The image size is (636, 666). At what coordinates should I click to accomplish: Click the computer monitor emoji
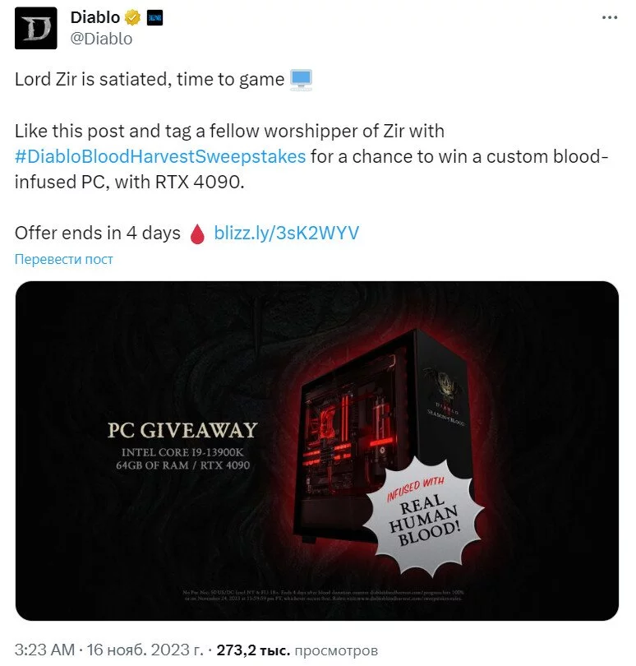[301, 80]
